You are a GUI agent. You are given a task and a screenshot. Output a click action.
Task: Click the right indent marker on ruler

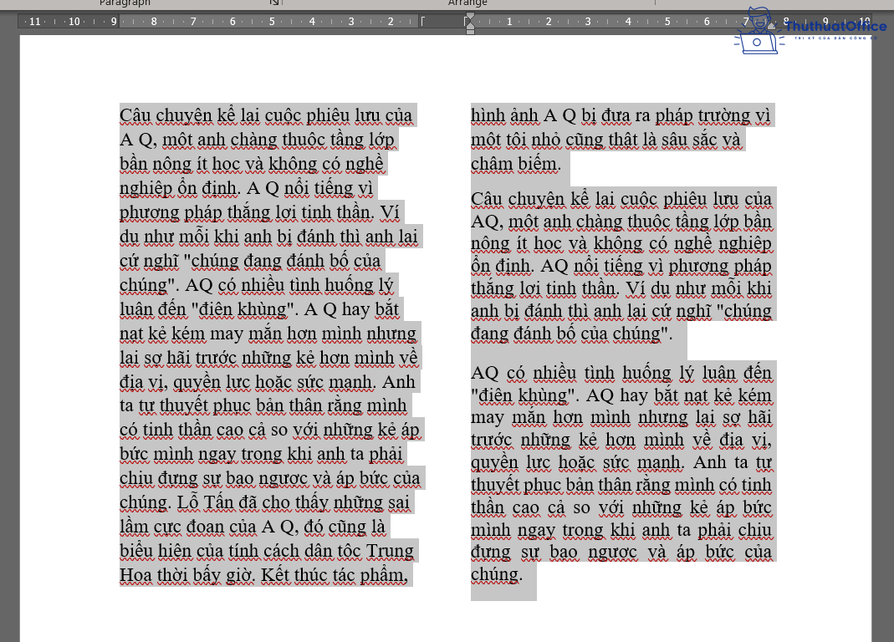pyautogui.click(x=771, y=26)
